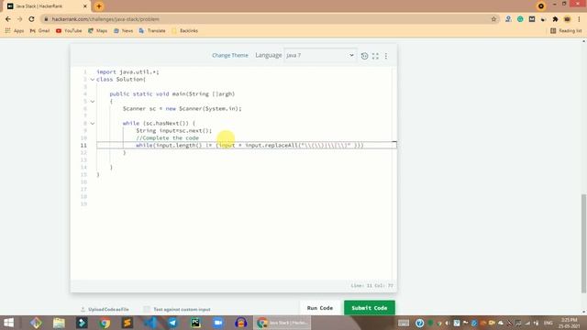The image size is (587, 330).
Task: Open YouTube bookmark
Action: coord(69,30)
